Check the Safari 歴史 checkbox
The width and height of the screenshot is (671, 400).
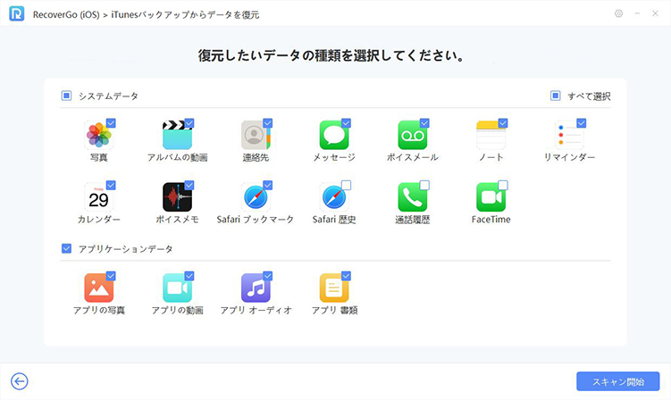pyautogui.click(x=346, y=185)
